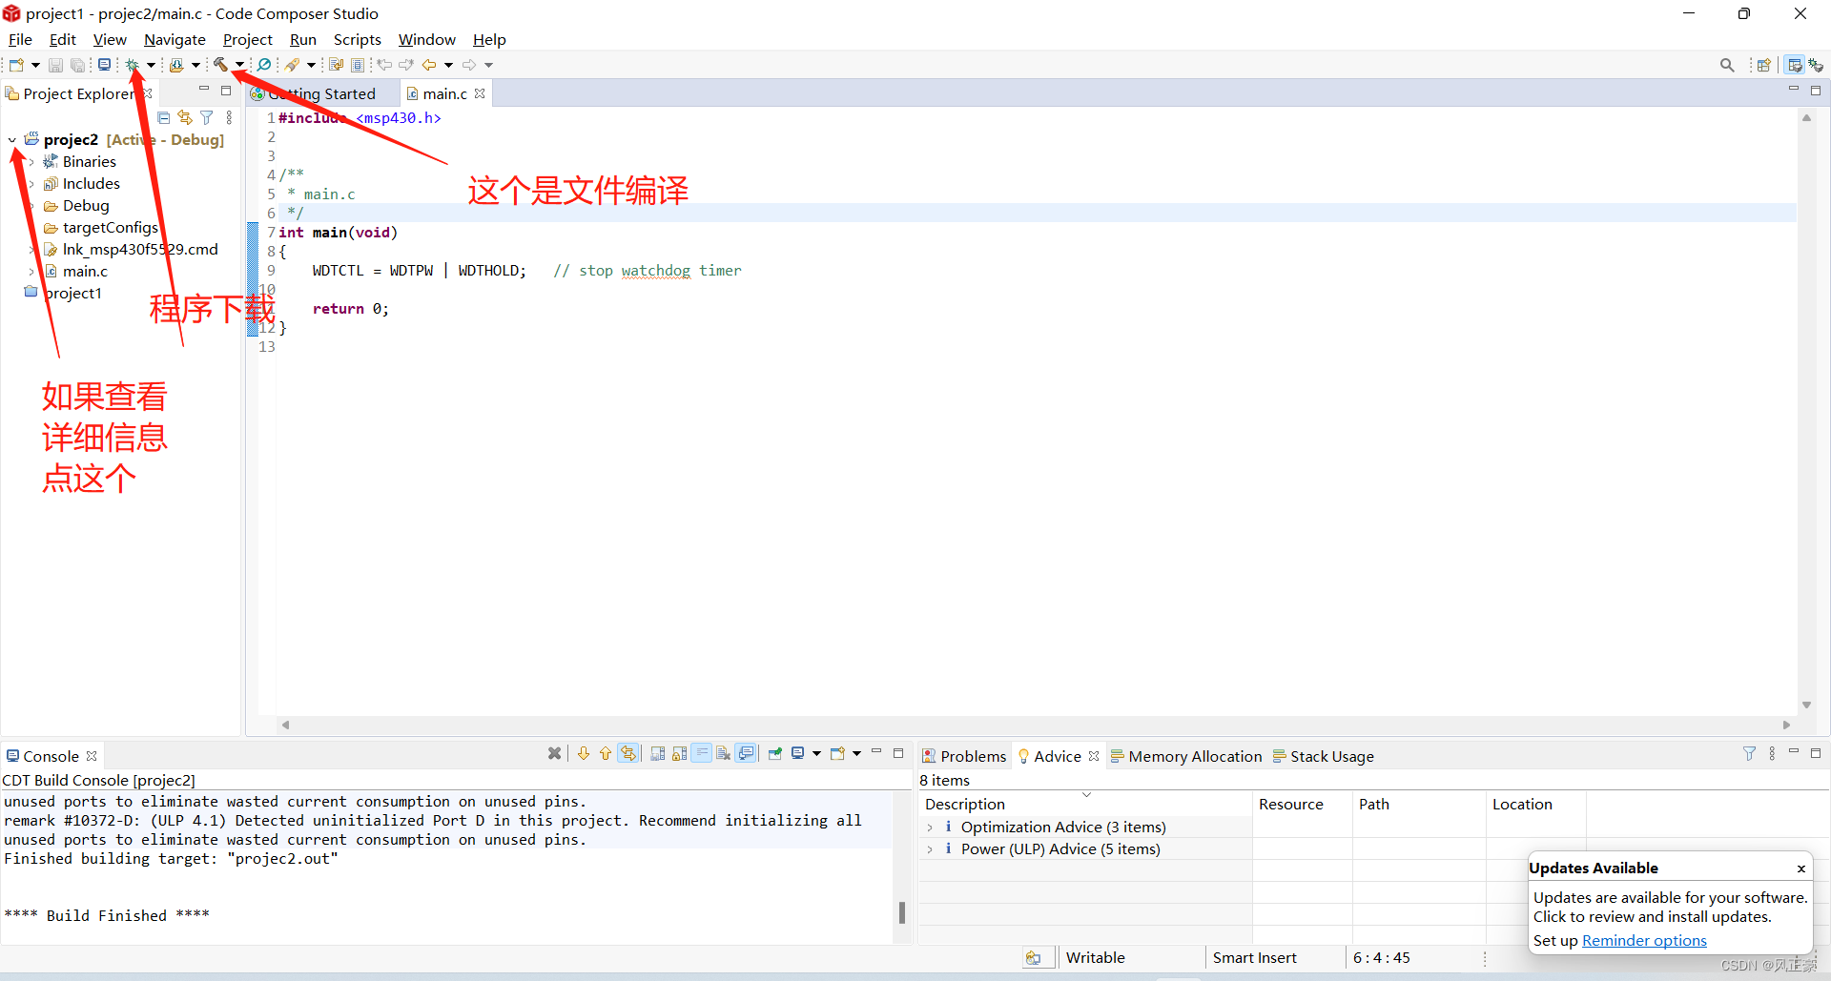Open the Reminder options link in Updates popup
The height and width of the screenshot is (981, 1831).
[x=1643, y=940]
